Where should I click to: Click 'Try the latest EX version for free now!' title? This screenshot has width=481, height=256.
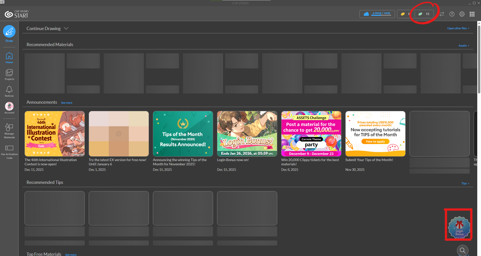pyautogui.click(x=118, y=162)
